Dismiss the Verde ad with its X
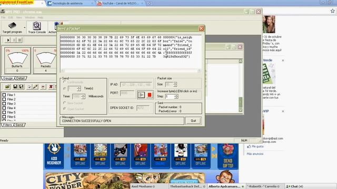Screen dimensions: 337x189 click(x=283, y=60)
